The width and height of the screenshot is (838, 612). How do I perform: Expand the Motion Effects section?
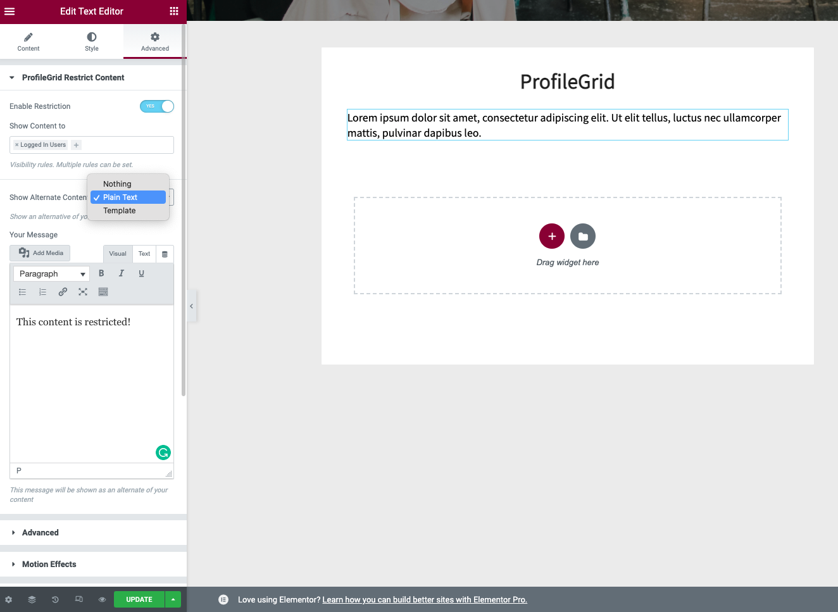pos(49,564)
